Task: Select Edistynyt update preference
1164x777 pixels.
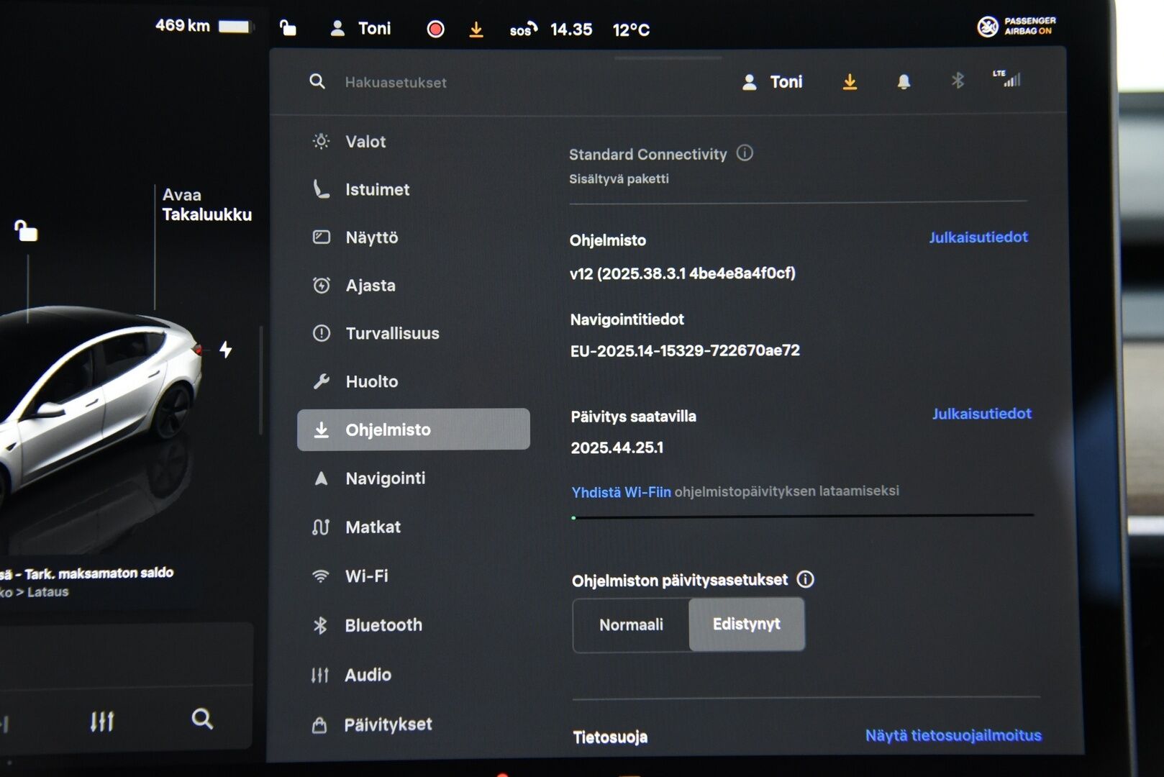Action: (x=747, y=625)
